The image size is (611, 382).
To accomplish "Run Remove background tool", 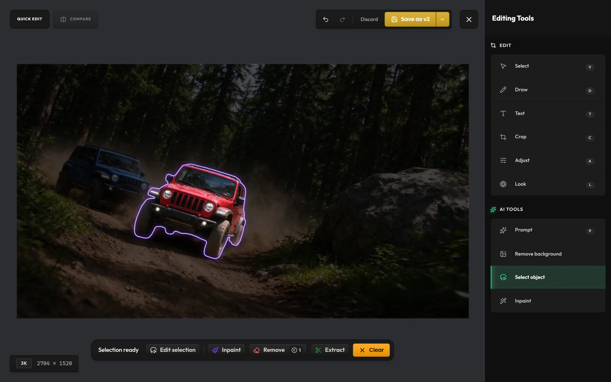I will click(x=548, y=254).
